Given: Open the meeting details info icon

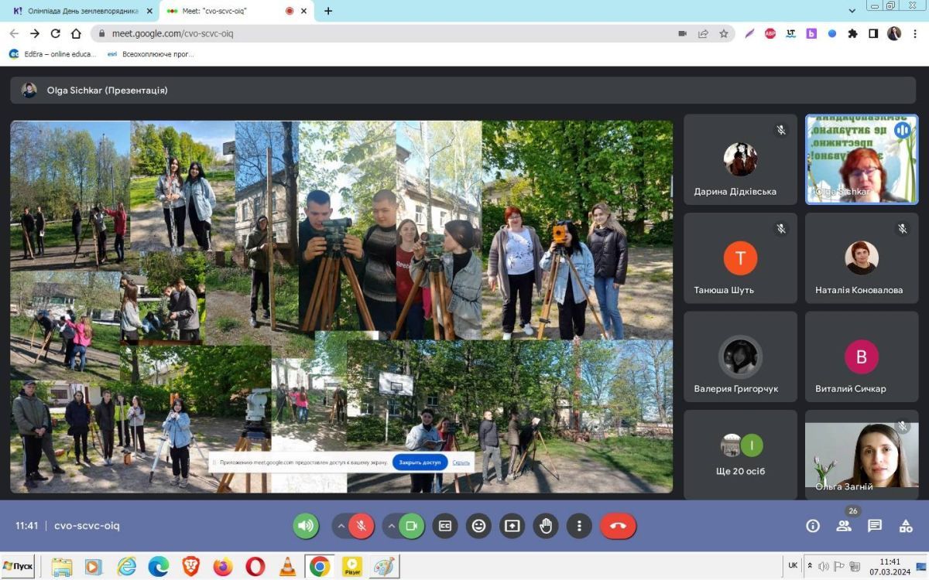Looking at the screenshot, I should click(x=813, y=526).
